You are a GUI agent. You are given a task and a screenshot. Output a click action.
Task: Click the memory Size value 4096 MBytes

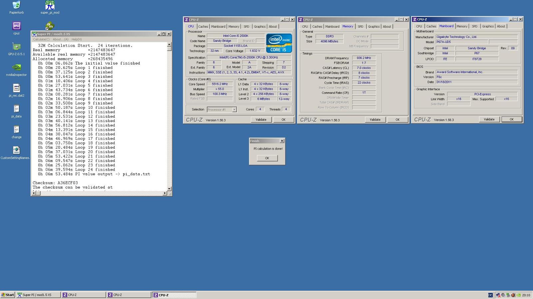(329, 41)
